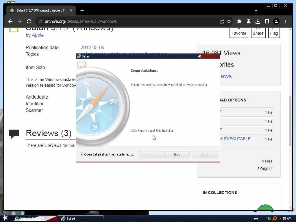This screenshot has width=296, height=222.
Task: Click the star button on Safari installer title bar
Action: [199, 56]
